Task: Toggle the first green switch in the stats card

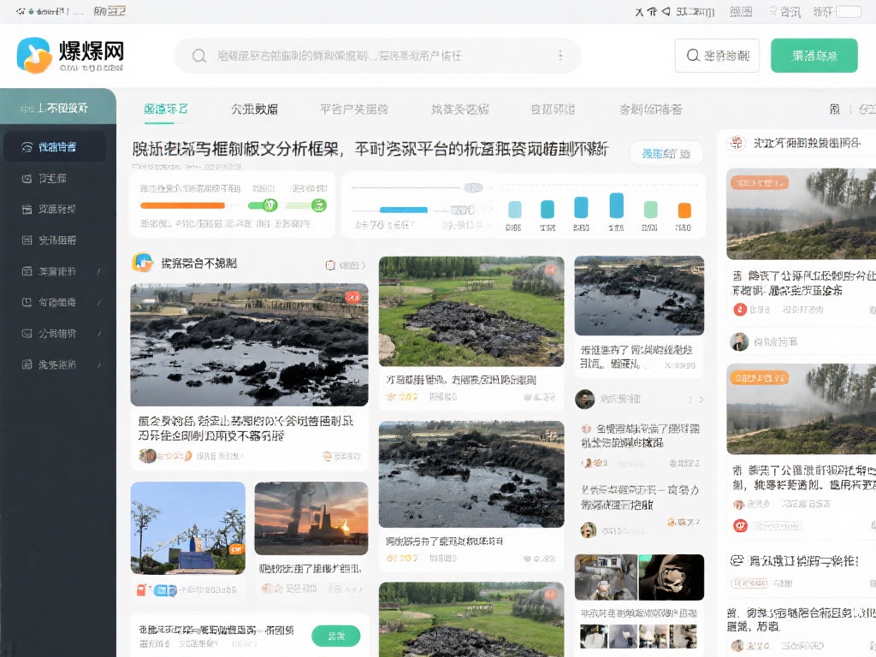Action: [263, 204]
